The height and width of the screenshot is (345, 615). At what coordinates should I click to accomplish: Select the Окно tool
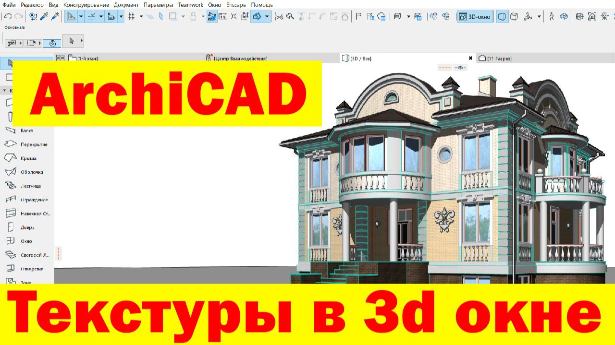pos(26,241)
